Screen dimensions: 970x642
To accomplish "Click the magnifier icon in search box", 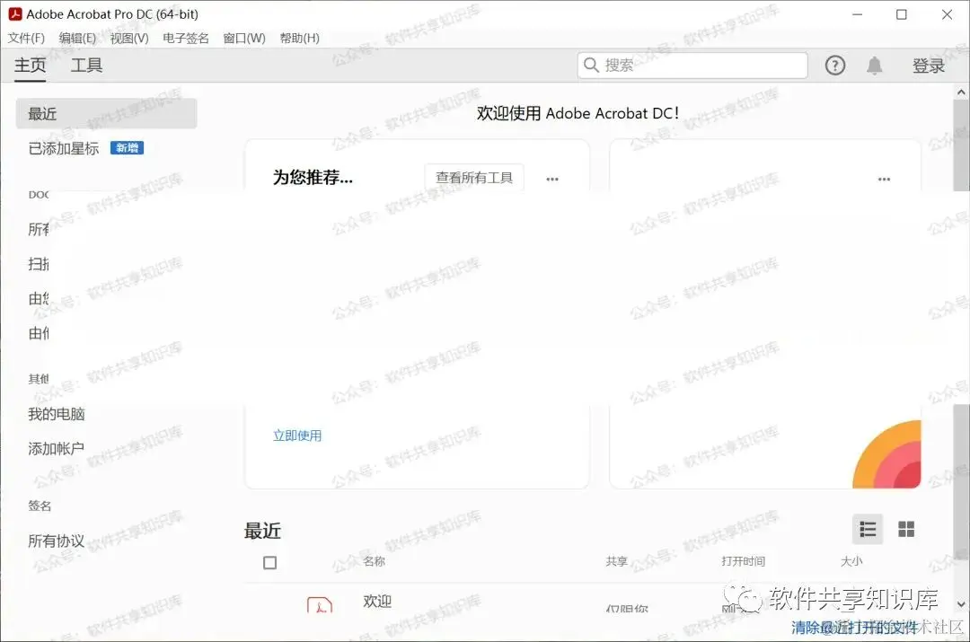I will (591, 65).
